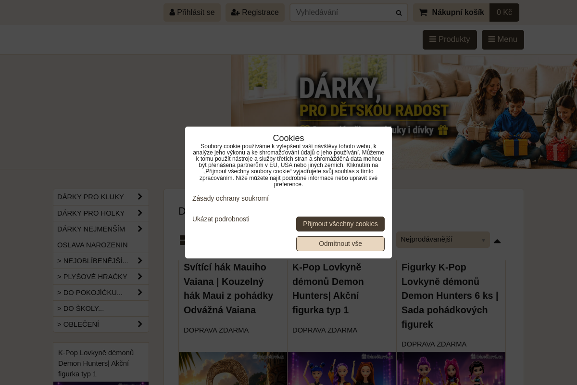Screen dimensions: 577x385
Task: Click the search magnifier icon
Action: pos(399,13)
